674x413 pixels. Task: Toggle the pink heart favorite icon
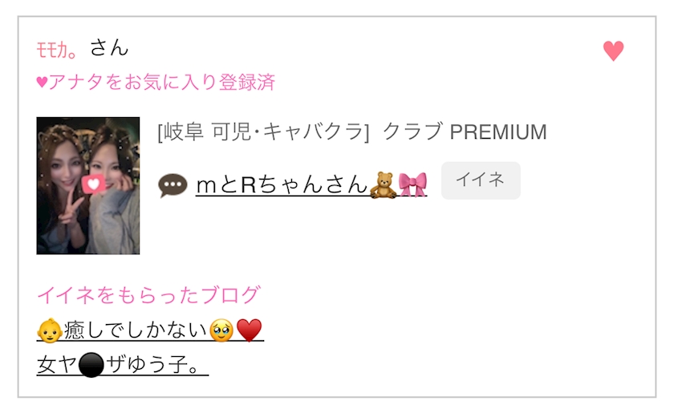tap(613, 51)
